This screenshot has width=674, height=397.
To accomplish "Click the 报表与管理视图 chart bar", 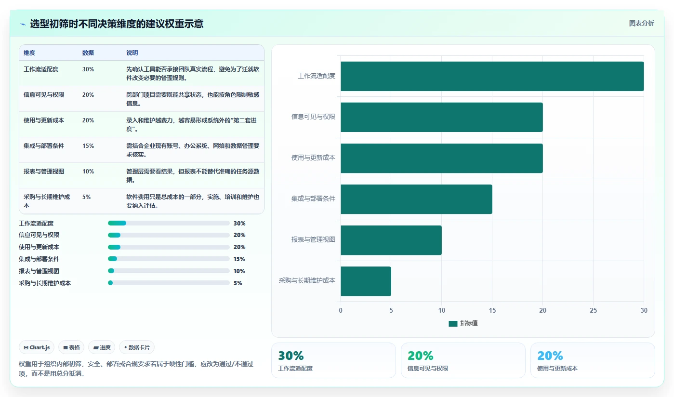I will pos(391,240).
